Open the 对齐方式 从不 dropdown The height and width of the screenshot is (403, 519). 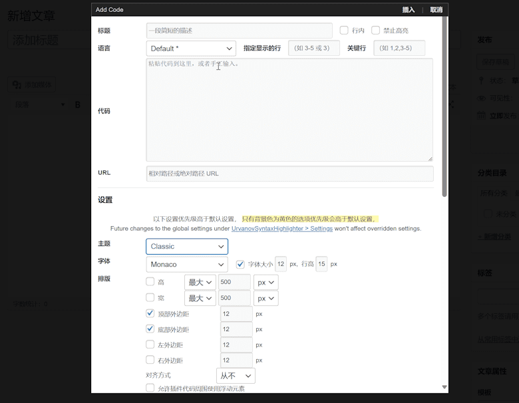[x=236, y=376]
